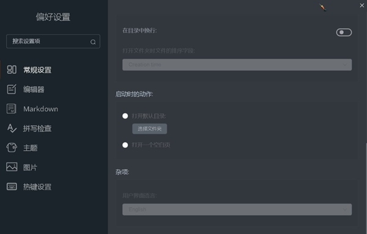Click the 启动时的动作 heading
Viewport: 367px width, 234px height.
[x=134, y=94]
